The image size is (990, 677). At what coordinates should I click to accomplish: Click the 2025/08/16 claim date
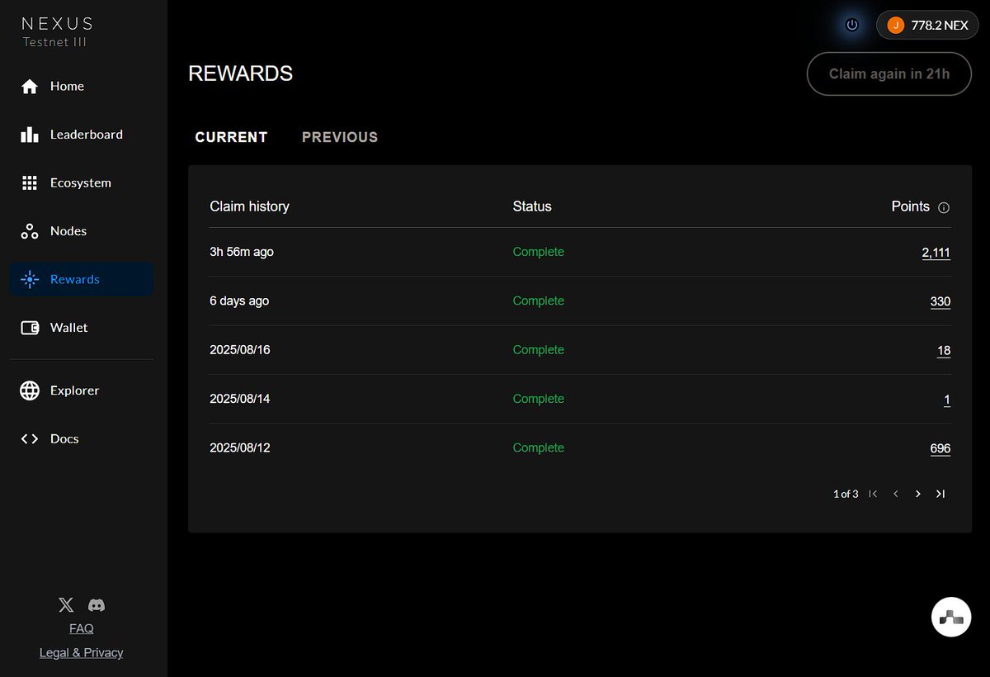point(240,350)
